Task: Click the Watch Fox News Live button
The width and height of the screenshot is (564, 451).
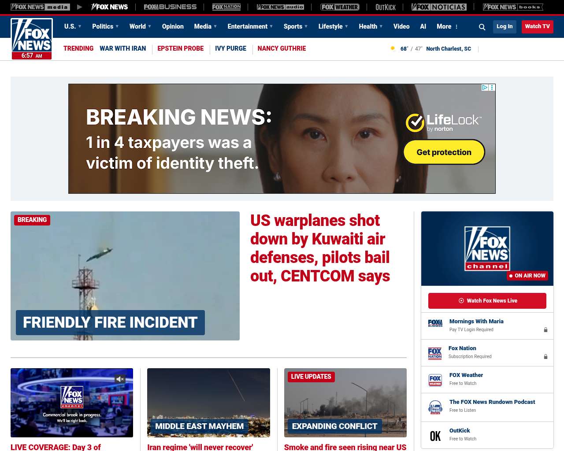Action: point(487,301)
